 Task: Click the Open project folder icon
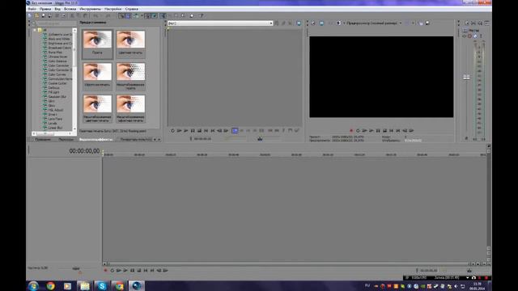tap(36, 15)
